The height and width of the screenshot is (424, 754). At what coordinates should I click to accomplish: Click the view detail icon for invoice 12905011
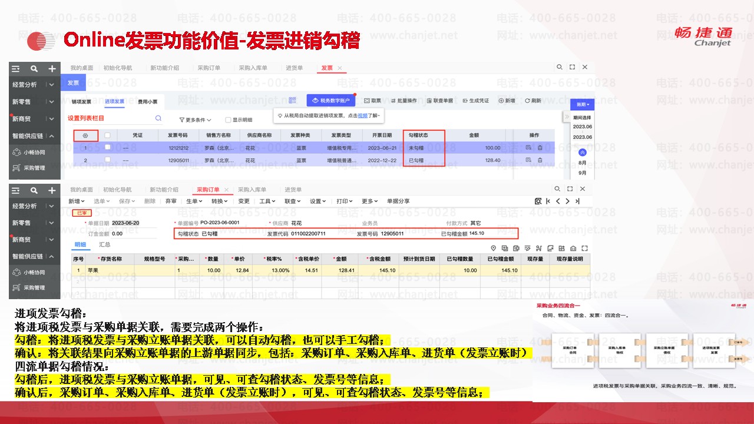[x=528, y=160]
